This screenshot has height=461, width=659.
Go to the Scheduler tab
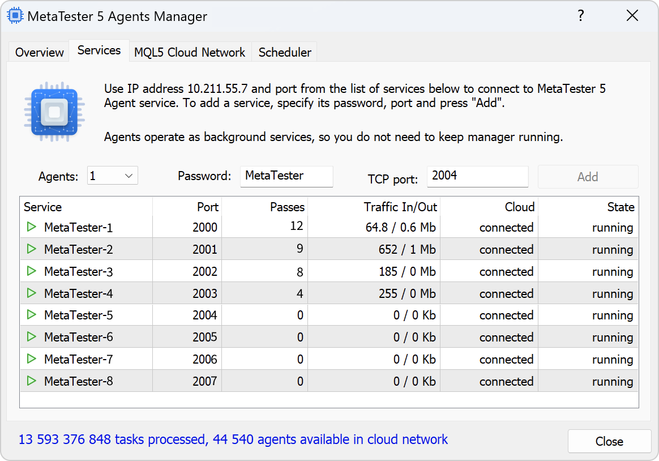(285, 52)
